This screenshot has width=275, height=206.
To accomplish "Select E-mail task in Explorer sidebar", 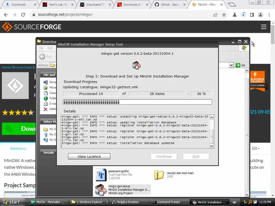I will point(50,104).
